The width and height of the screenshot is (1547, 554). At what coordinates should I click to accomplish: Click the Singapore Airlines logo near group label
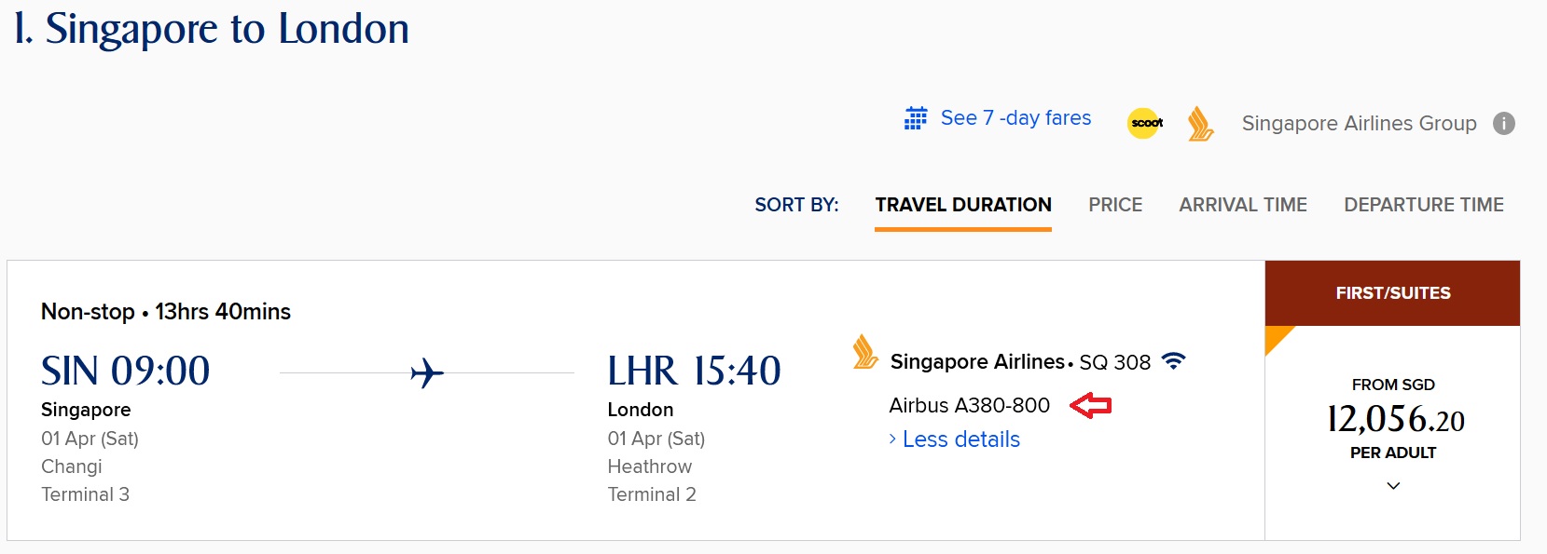(x=1200, y=123)
